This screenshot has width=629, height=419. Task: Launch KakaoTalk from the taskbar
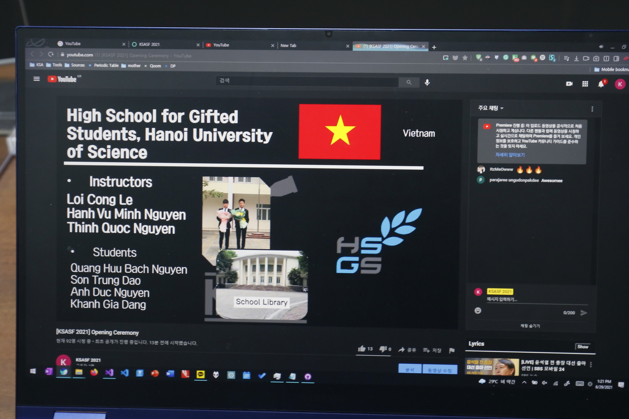(200, 374)
